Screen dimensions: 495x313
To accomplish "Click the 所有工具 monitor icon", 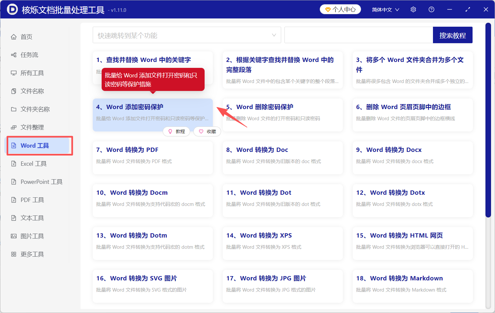I will pyautogui.click(x=14, y=73).
